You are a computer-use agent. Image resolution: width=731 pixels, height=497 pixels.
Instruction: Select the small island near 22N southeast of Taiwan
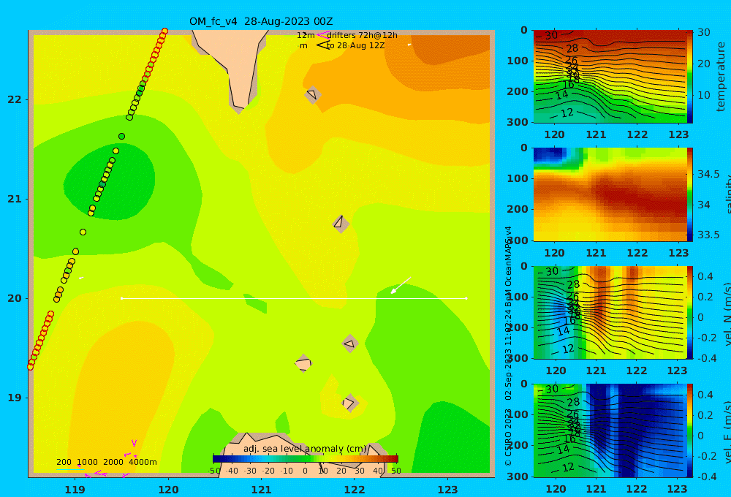click(x=313, y=94)
